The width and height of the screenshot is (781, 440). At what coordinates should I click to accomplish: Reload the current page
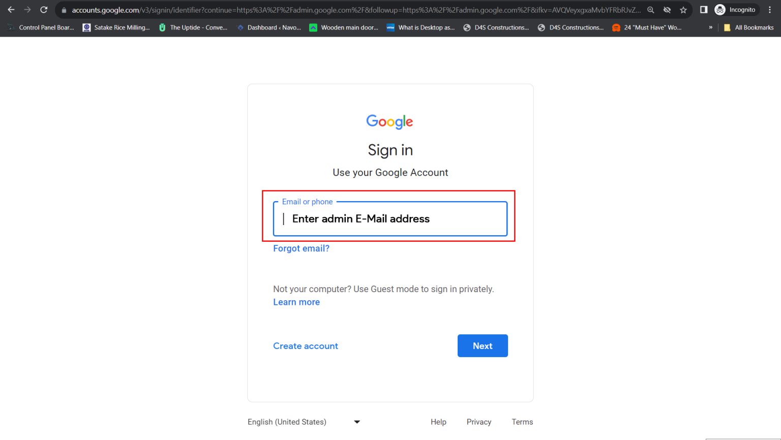(x=44, y=9)
